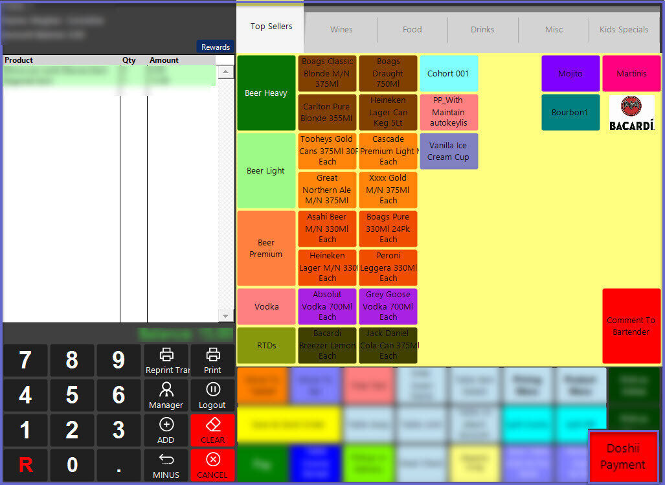Screen dimensions: 665x485
Task: Add Cascade Premium Light Each
Action: point(388,151)
